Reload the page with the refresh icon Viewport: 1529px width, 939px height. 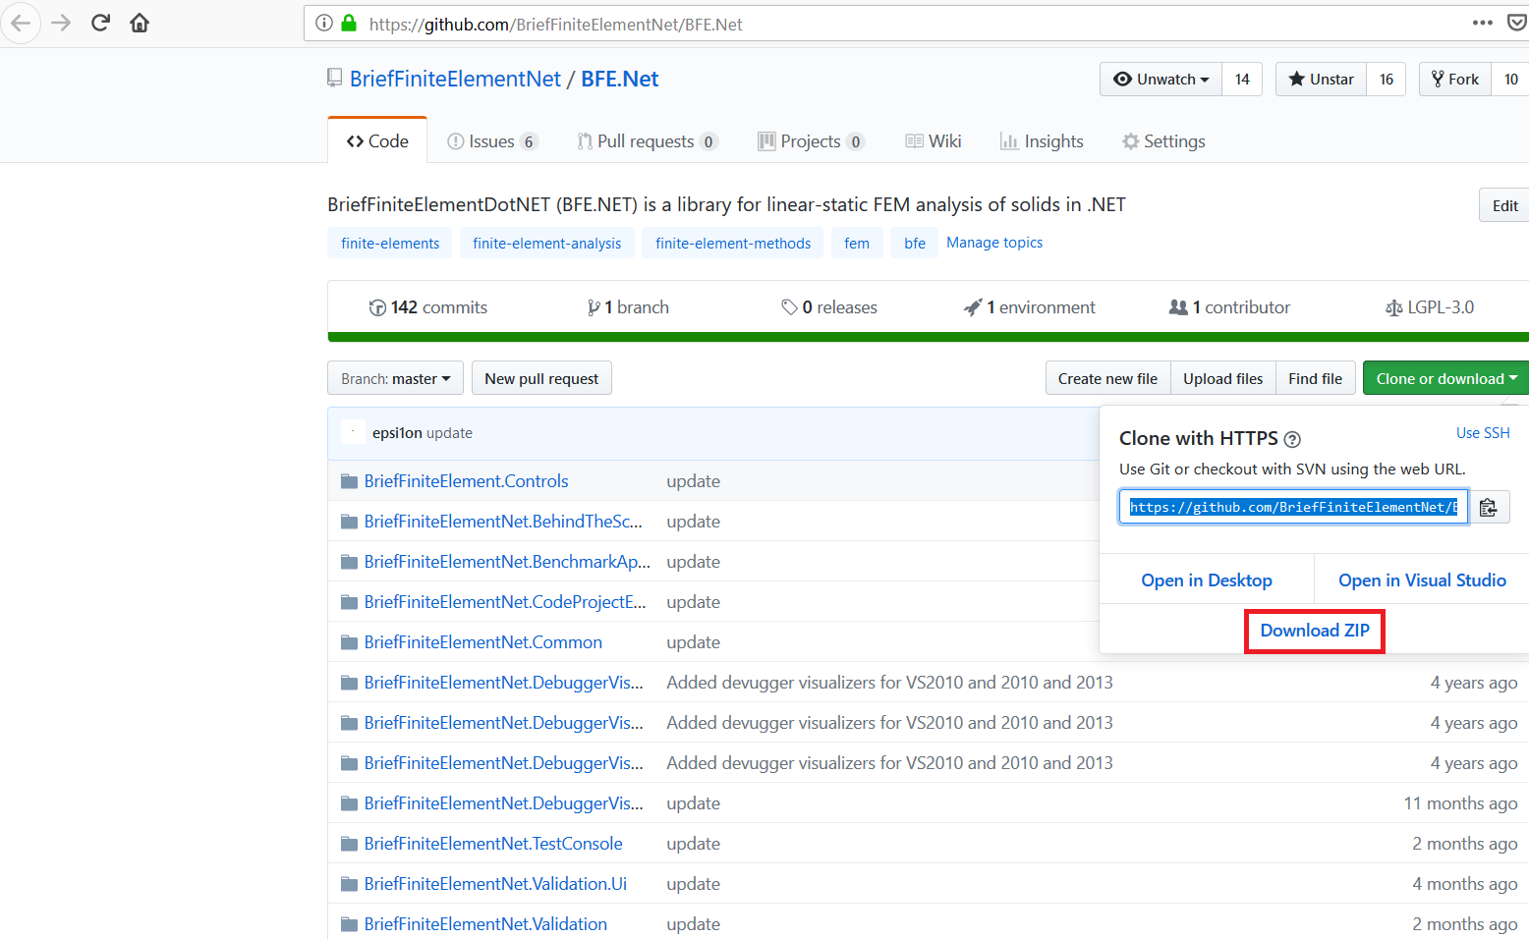point(100,23)
